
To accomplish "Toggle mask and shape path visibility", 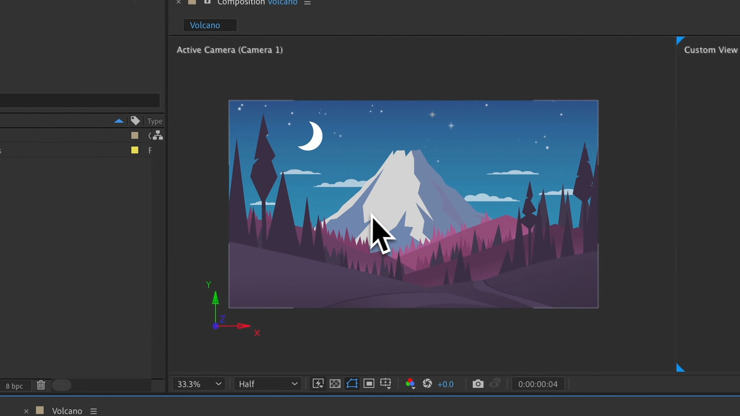I will click(x=352, y=384).
